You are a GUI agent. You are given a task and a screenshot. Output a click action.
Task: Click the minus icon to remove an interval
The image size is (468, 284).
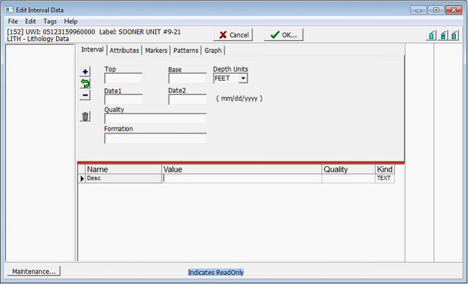85,95
